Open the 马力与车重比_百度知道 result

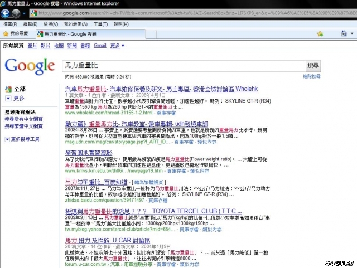click(x=96, y=182)
